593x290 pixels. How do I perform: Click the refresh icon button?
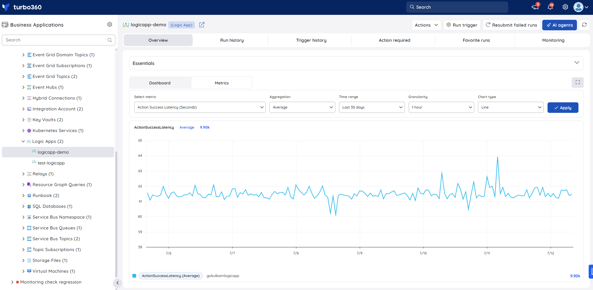pos(584,25)
